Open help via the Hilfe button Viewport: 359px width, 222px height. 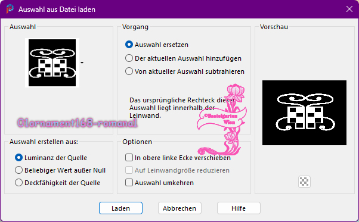239,208
